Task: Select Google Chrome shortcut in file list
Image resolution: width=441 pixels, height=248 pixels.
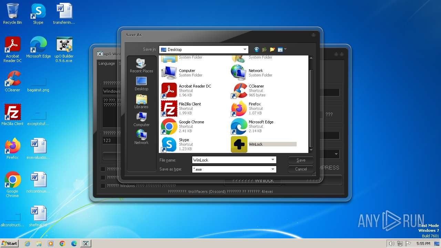Action: [x=183, y=126]
